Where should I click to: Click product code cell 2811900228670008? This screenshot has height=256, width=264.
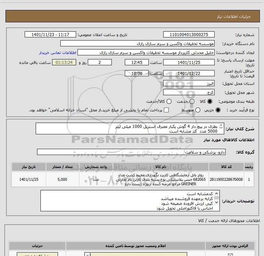(226, 179)
